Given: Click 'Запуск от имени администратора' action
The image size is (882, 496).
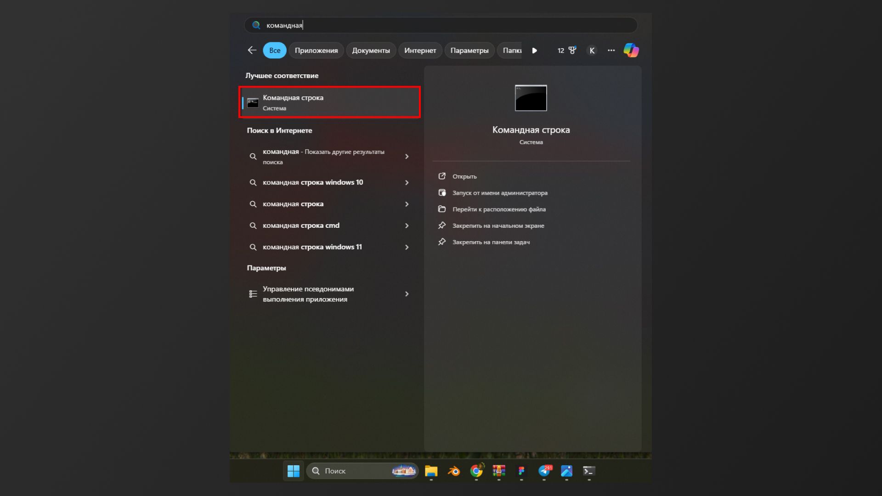Looking at the screenshot, I should pos(500,193).
